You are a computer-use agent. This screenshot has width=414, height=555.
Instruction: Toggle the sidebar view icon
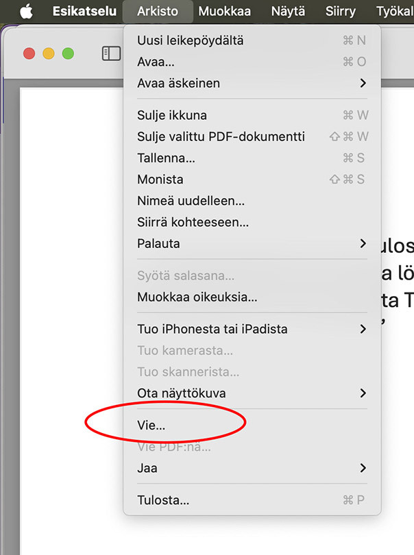[x=111, y=53]
